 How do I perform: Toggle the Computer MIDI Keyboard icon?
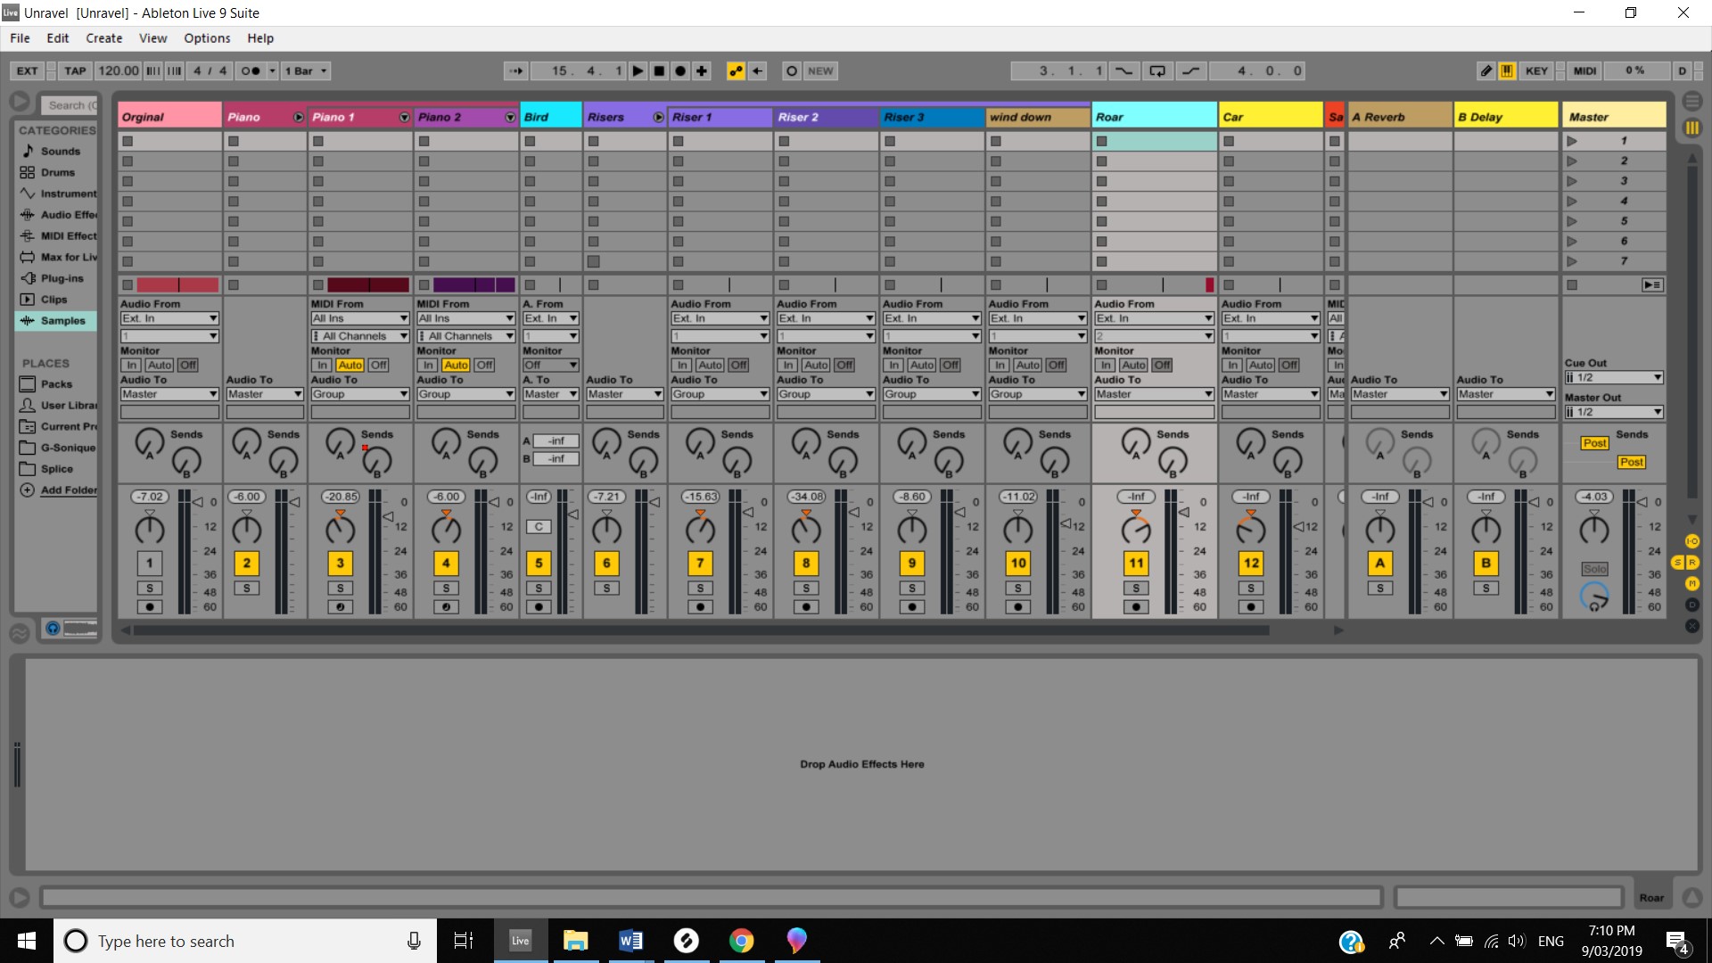pyautogui.click(x=1507, y=71)
